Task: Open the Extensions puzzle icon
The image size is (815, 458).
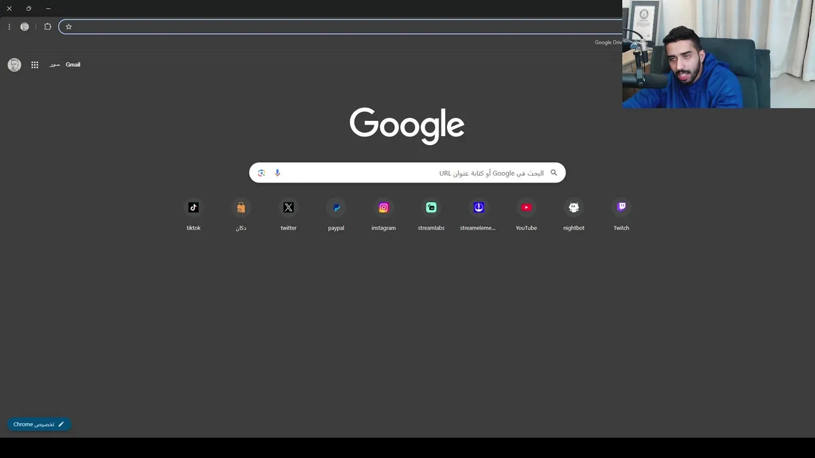Action: pos(48,27)
